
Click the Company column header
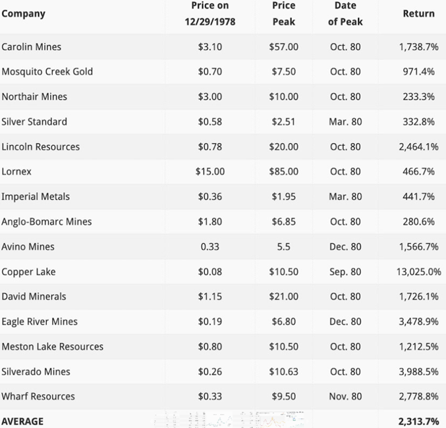pos(24,13)
